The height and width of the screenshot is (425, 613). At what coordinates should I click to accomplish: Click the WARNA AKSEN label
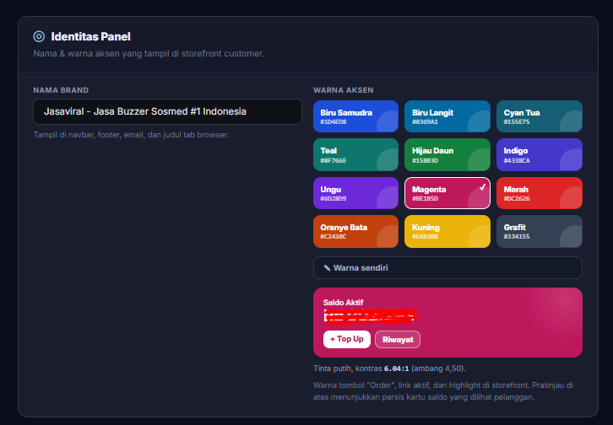pos(344,90)
